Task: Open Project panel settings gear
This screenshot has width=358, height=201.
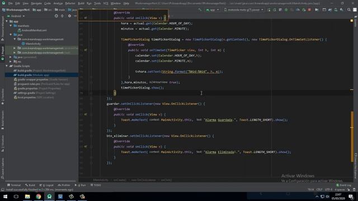Action: click(x=69, y=16)
